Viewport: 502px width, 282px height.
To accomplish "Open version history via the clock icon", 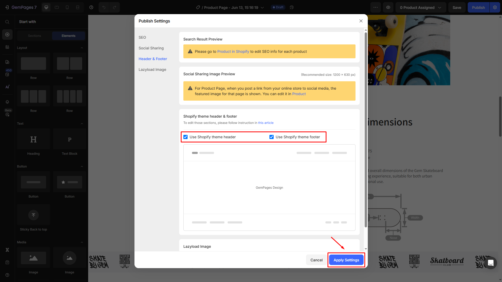I will [x=91, y=7].
